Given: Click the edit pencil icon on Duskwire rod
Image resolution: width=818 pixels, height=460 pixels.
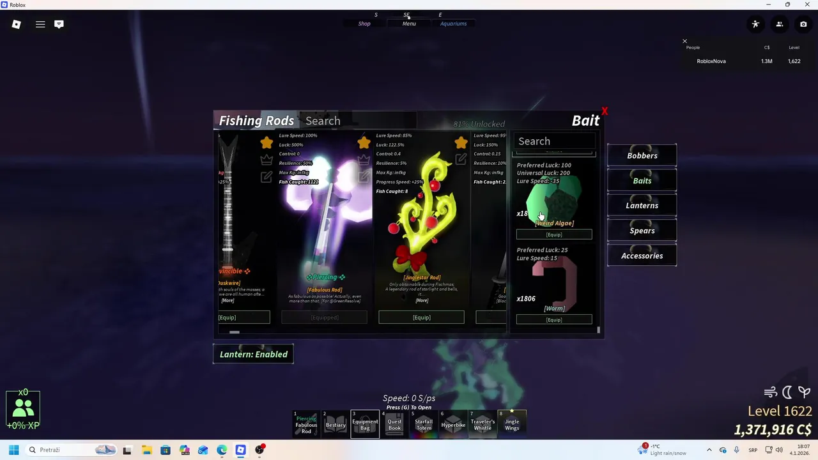Looking at the screenshot, I should [266, 177].
